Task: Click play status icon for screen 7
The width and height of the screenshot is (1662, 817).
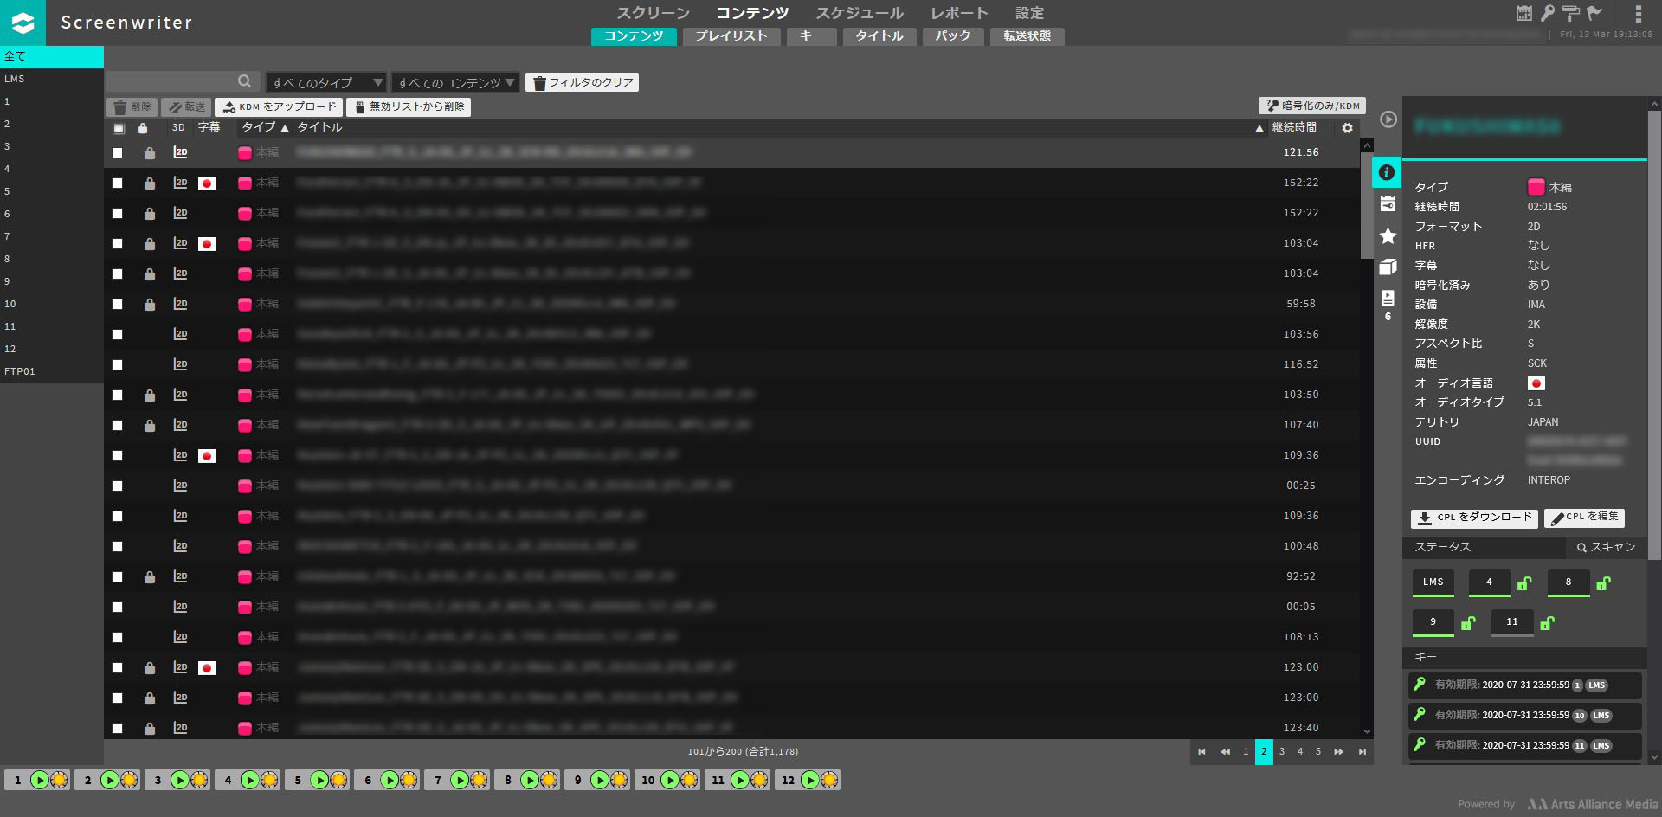Action: click(459, 780)
